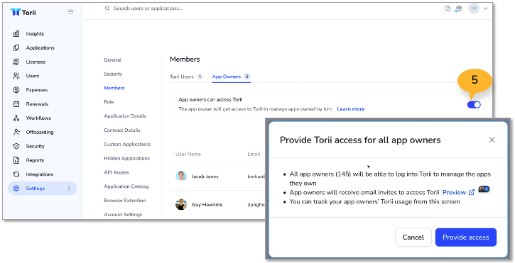Click the Integrations sync icon
Screen dimensions: 515x263
coord(16,174)
